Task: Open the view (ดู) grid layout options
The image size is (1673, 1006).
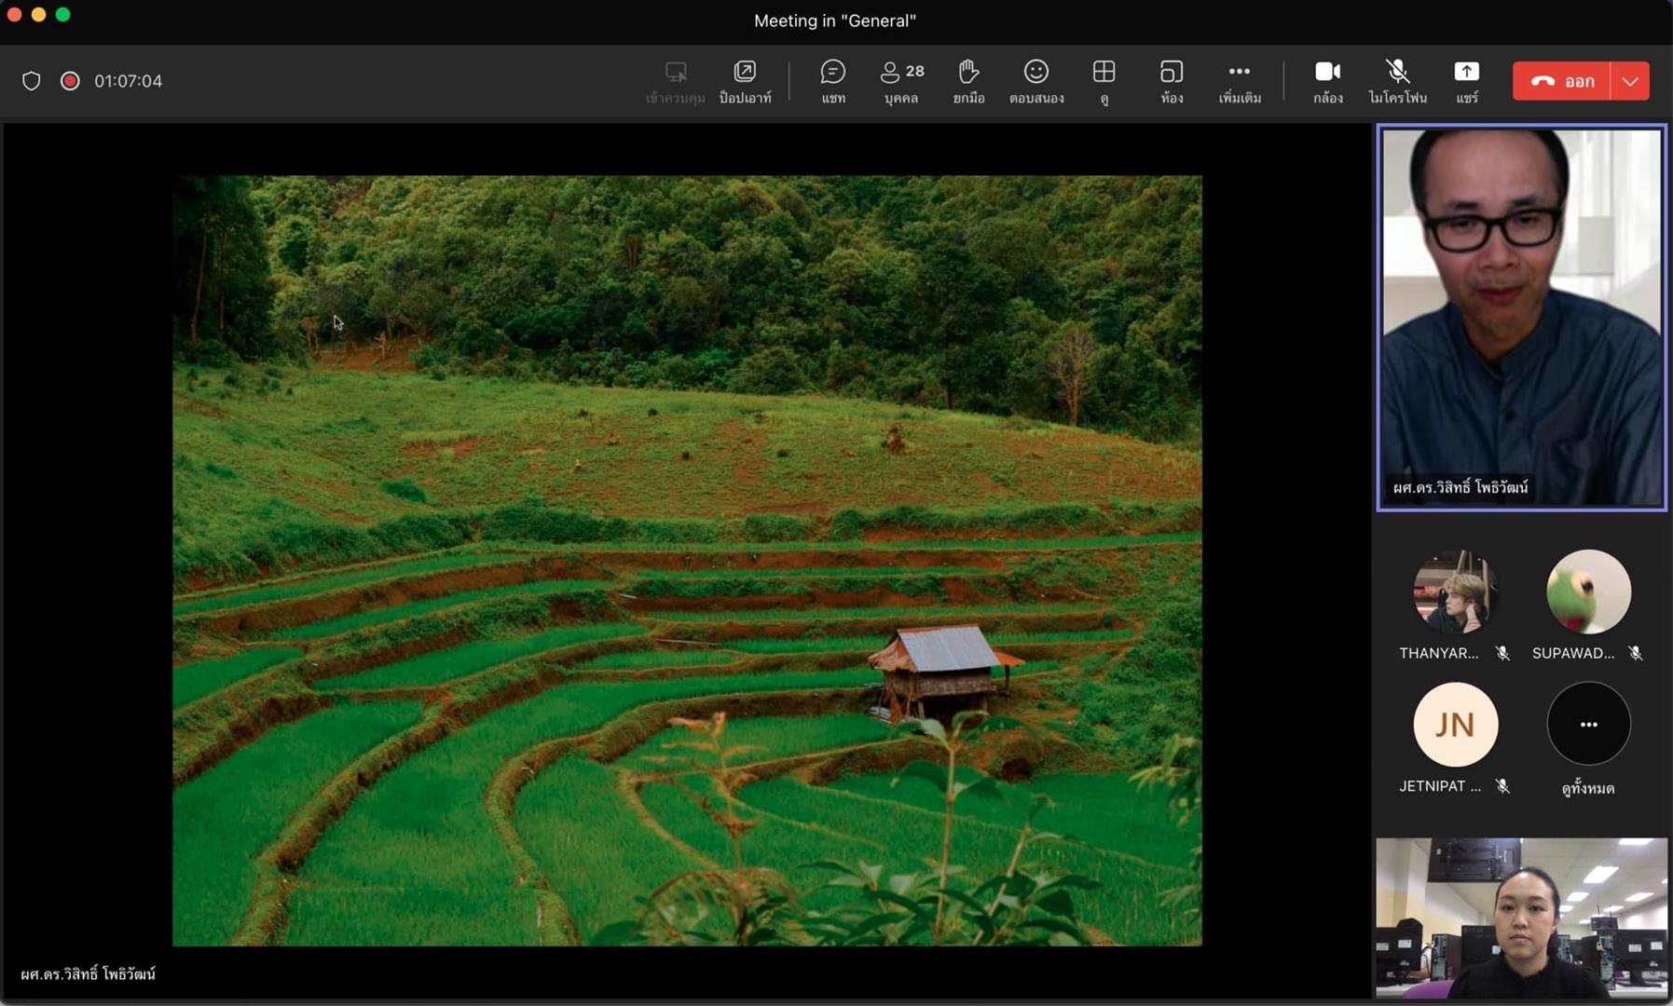Action: [1104, 81]
